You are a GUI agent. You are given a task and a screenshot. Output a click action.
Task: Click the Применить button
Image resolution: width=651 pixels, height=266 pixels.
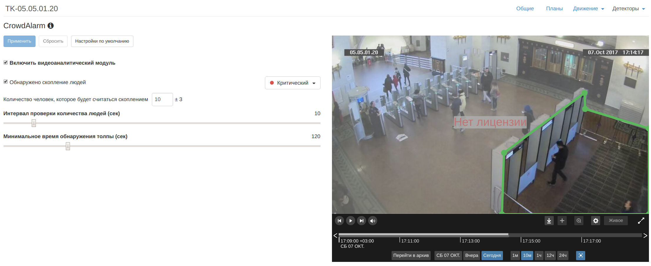[x=19, y=41]
